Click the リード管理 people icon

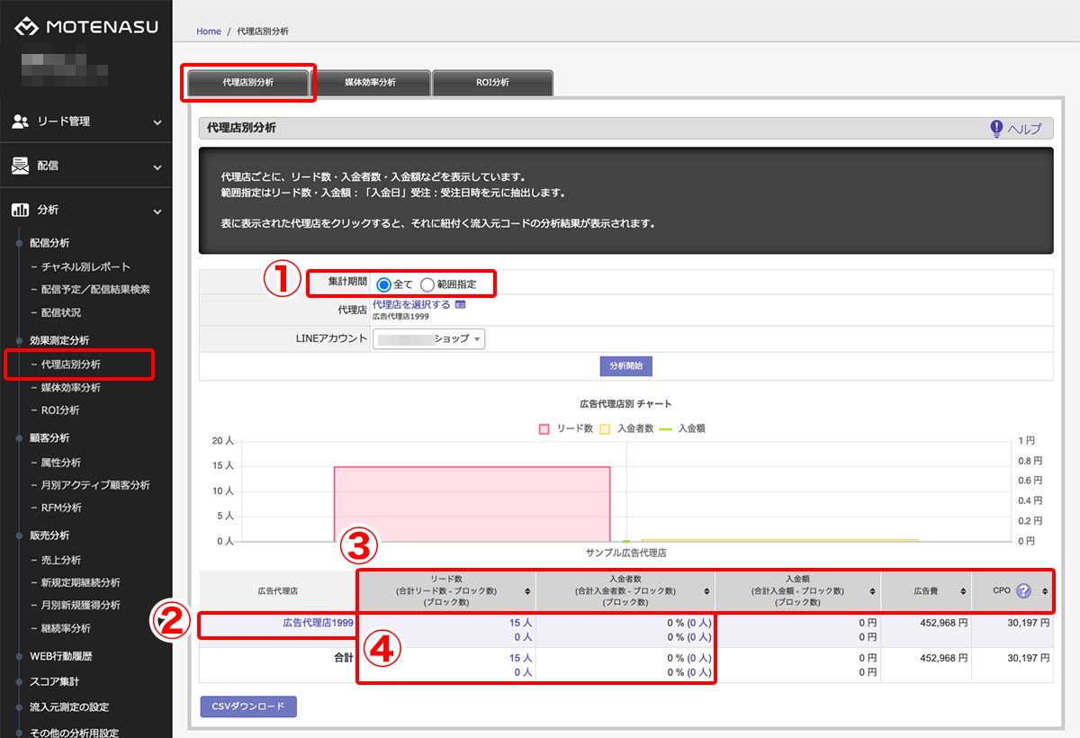pyautogui.click(x=20, y=121)
